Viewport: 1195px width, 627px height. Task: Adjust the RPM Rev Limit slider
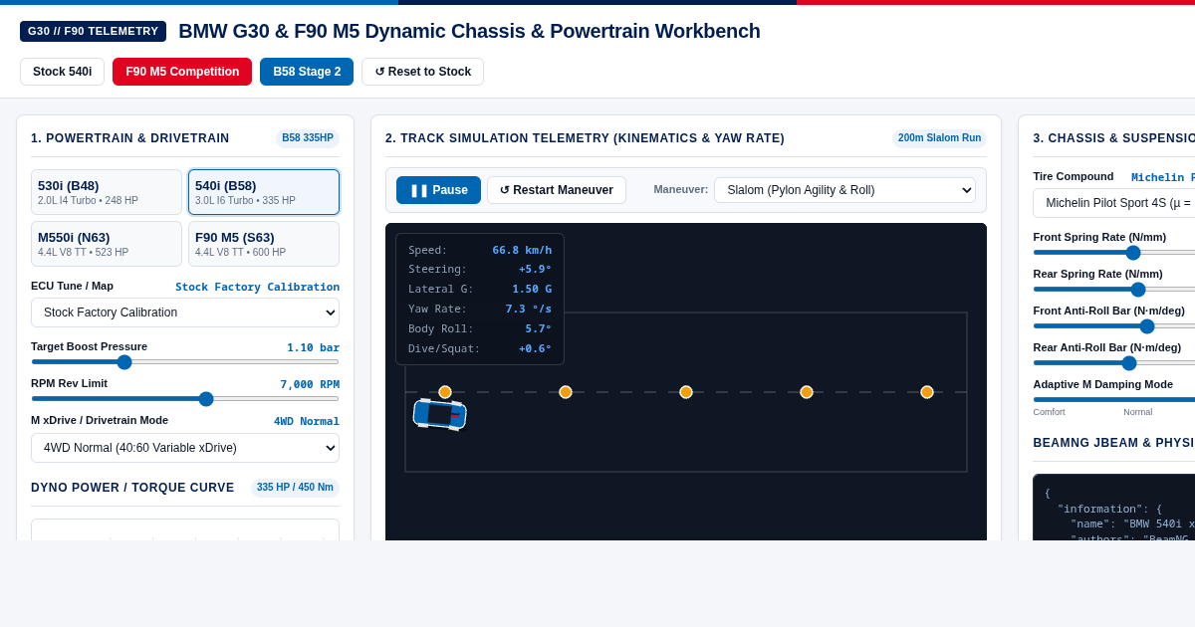coord(185,399)
